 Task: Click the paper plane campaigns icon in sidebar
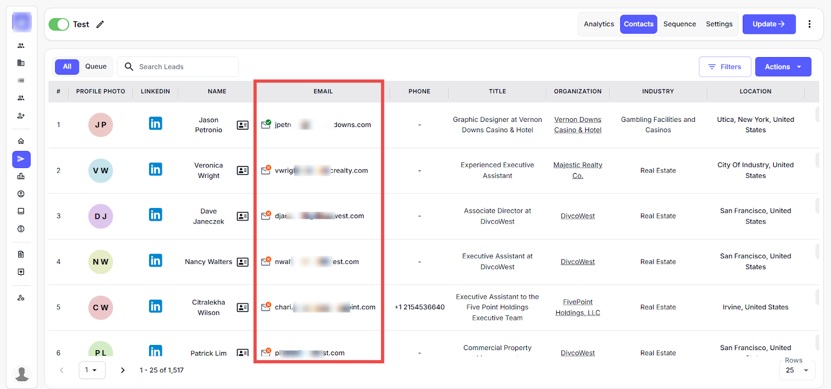point(21,159)
